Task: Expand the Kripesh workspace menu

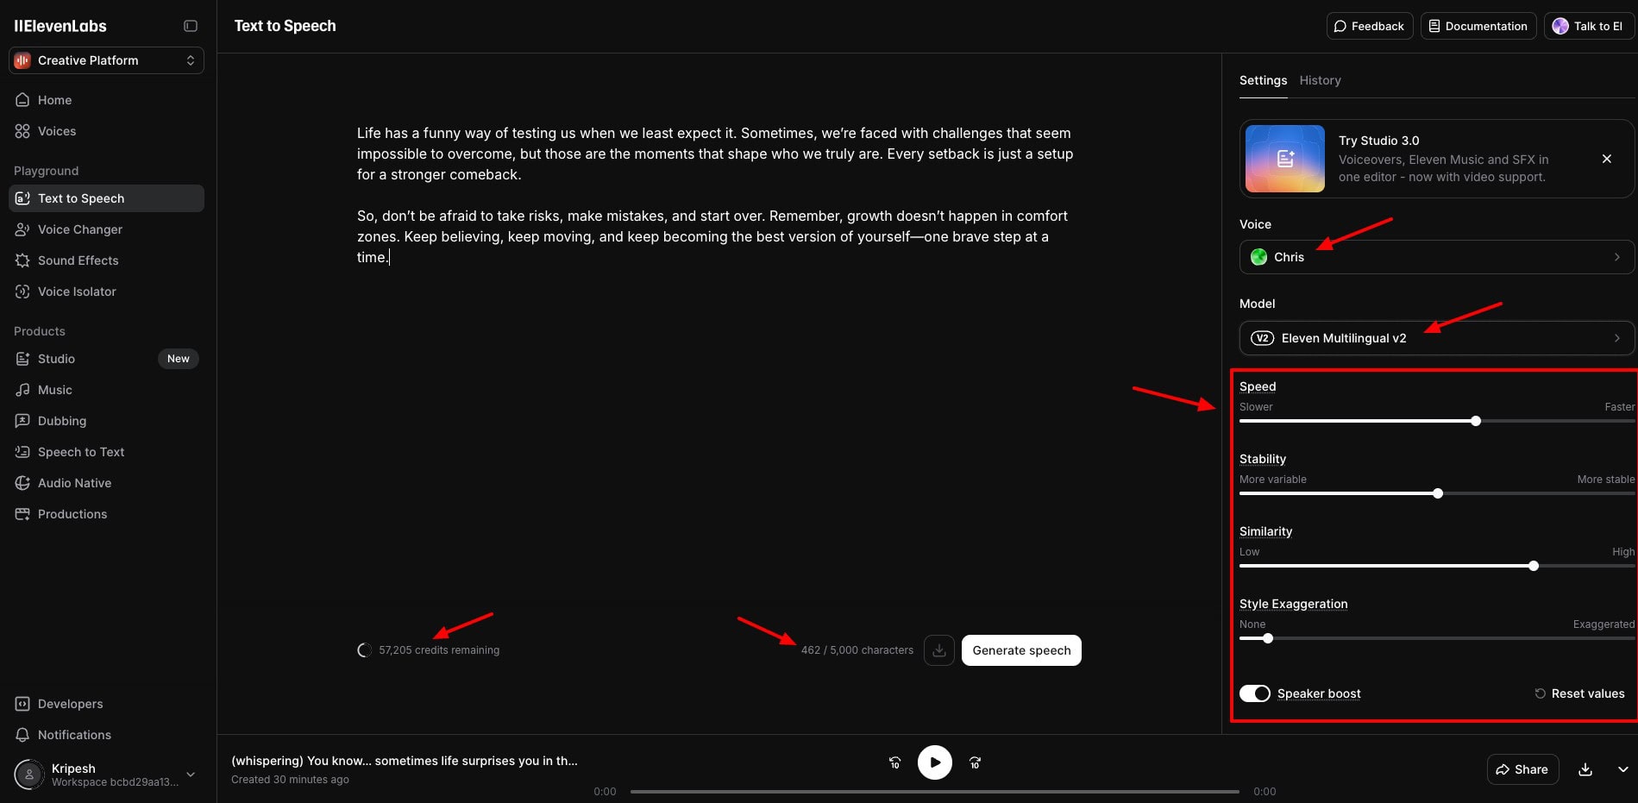Action: tap(191, 775)
